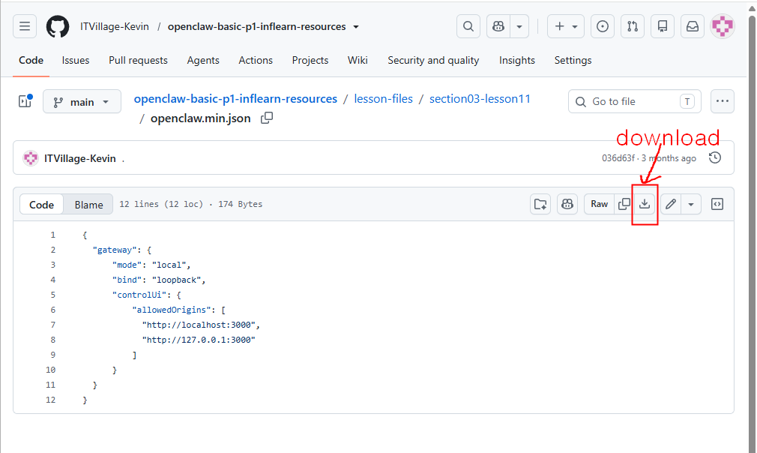Open Copilot chat from header icon
Image resolution: width=757 pixels, height=453 pixels.
tap(498, 26)
